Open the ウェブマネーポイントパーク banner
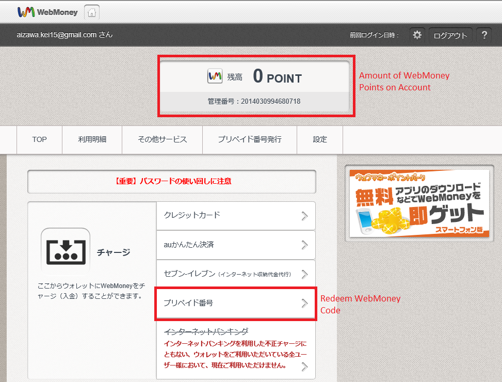 coord(419,204)
